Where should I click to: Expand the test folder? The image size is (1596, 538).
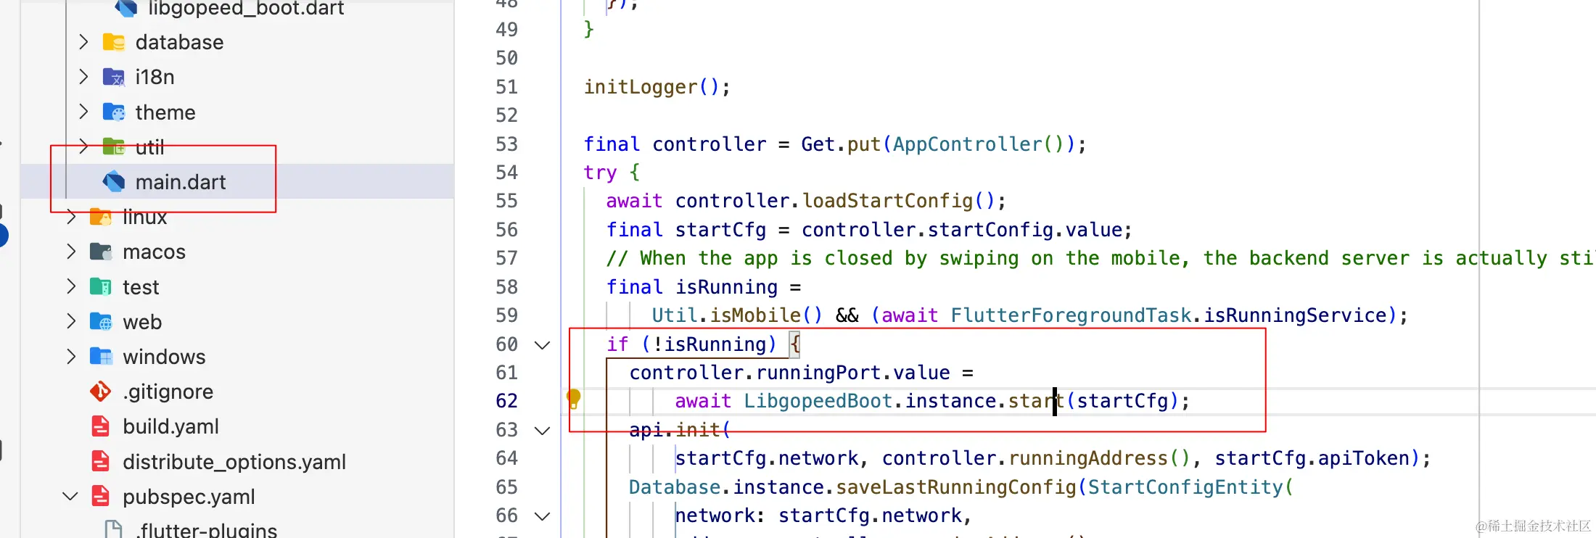pyautogui.click(x=71, y=286)
